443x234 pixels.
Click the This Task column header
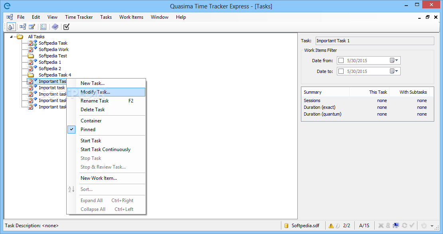pos(370,92)
